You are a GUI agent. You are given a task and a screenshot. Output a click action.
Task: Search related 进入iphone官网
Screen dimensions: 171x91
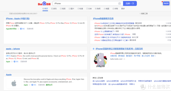99,81
